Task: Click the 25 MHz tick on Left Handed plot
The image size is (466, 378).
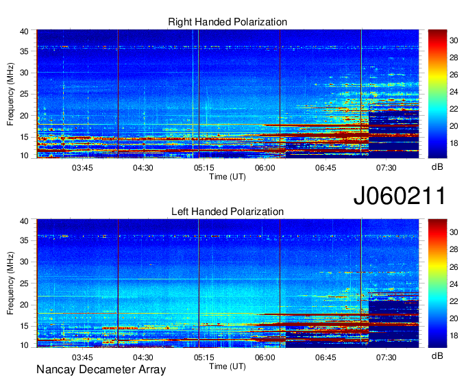Action: 24,283
